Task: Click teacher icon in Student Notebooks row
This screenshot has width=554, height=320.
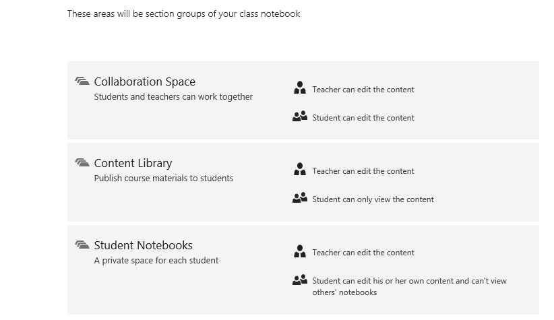Action: pos(300,251)
